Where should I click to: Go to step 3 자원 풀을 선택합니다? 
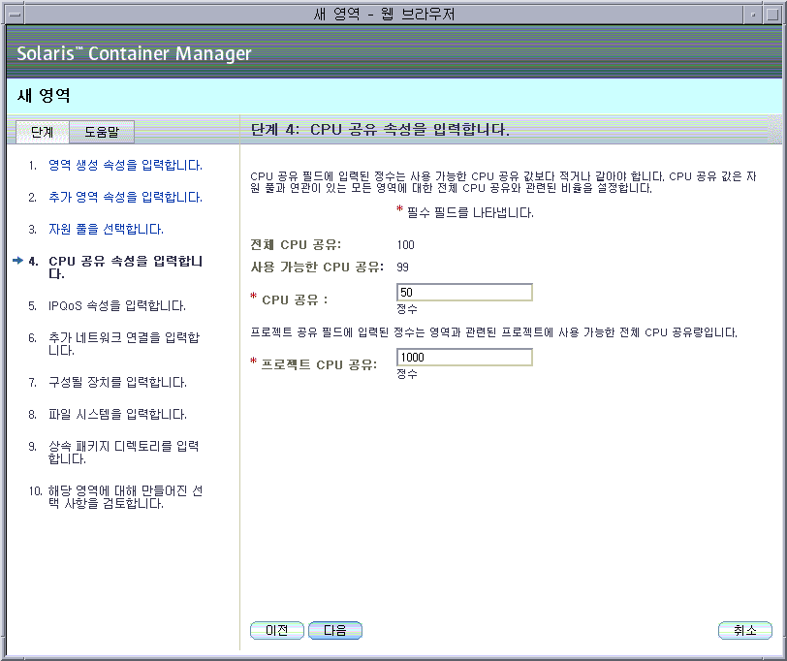pyautogui.click(x=106, y=230)
